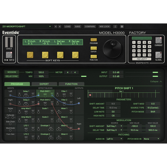This screenshot has width=167, height=167.
Task: Select the Filter 1 effect block
Action: (x=64, y=94)
